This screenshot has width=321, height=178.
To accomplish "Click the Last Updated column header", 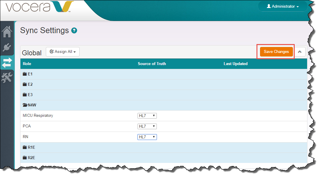I will [235, 64].
